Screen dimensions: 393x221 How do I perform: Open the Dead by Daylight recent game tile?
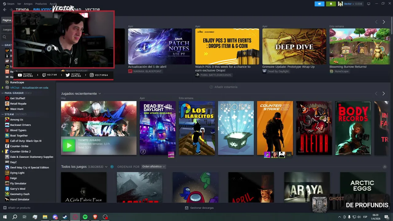(158, 128)
